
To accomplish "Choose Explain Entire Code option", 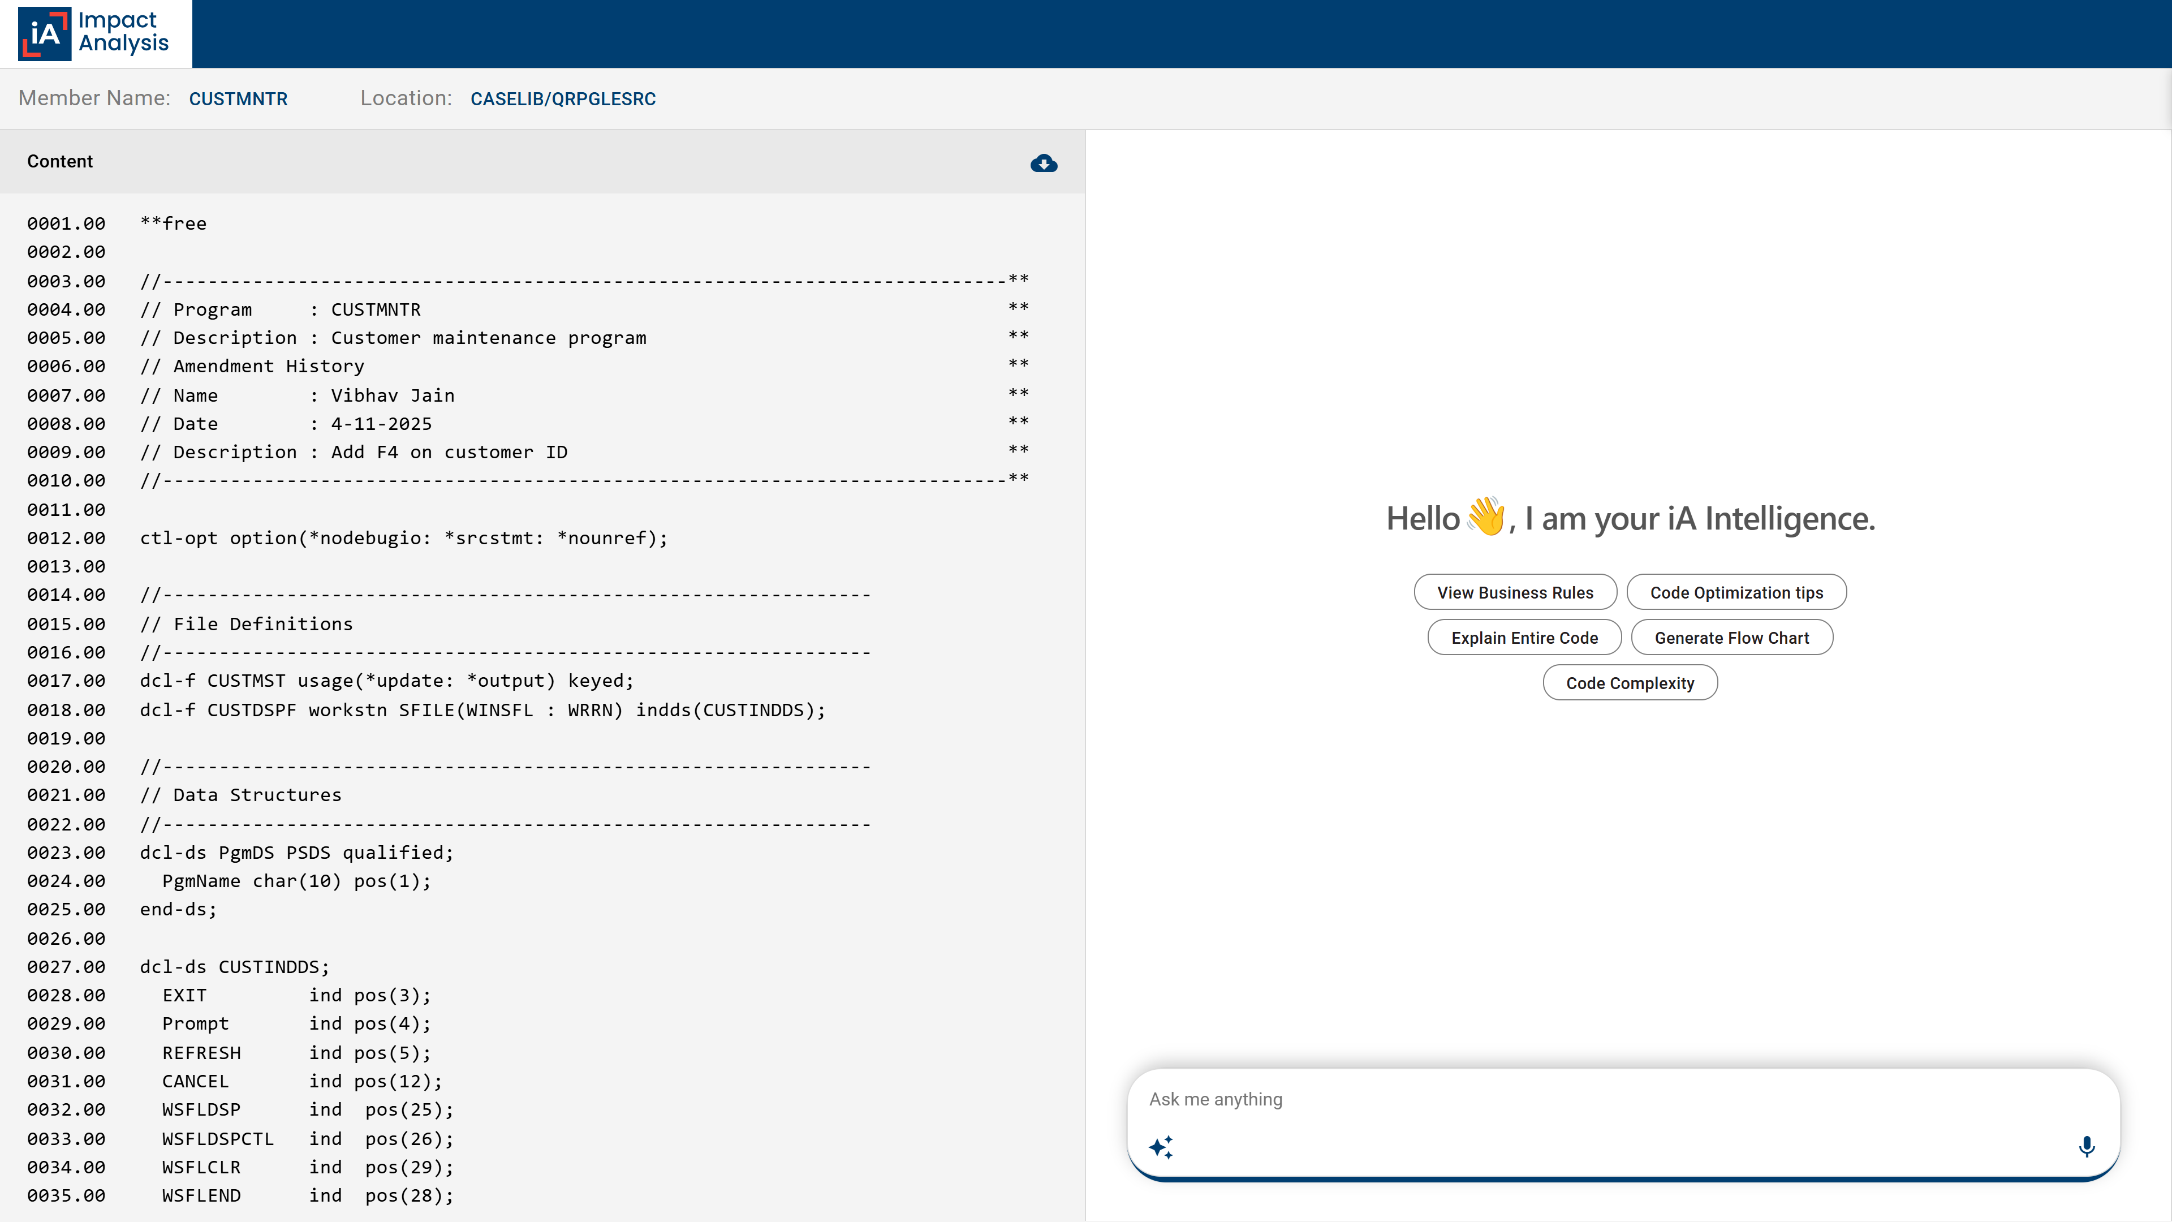I will click(x=1524, y=638).
